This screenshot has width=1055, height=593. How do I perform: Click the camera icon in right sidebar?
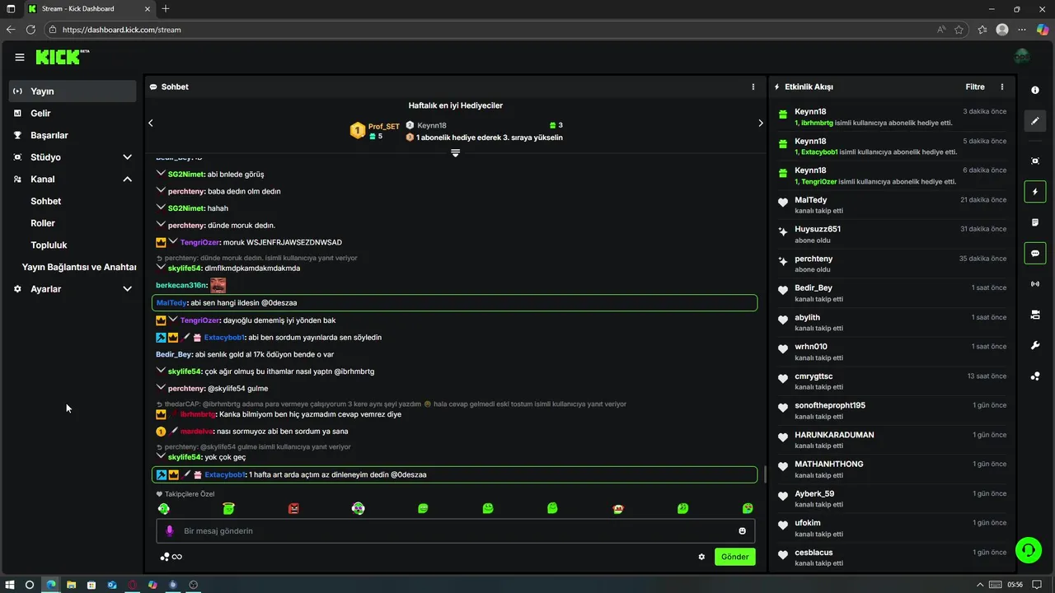1035,315
